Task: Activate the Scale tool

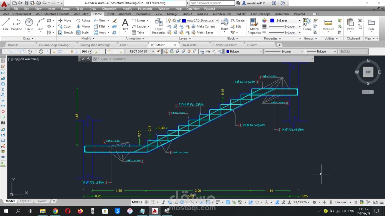Action: coord(82,32)
